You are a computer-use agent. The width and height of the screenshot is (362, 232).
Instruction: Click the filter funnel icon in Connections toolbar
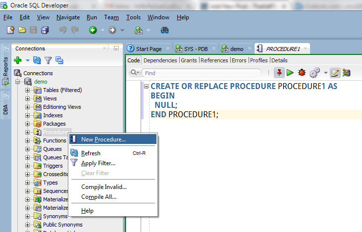point(48,60)
